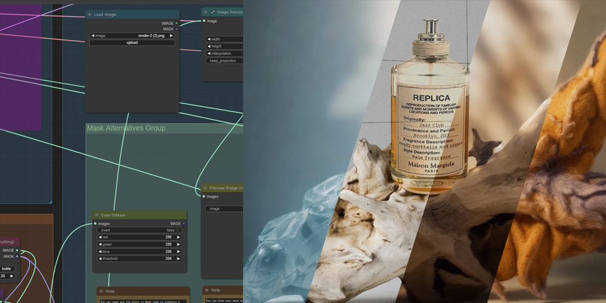Viewport: 606px width, 303px height.
Task: Collapse the Preview Bridge node via its dot
Action: click(x=205, y=188)
